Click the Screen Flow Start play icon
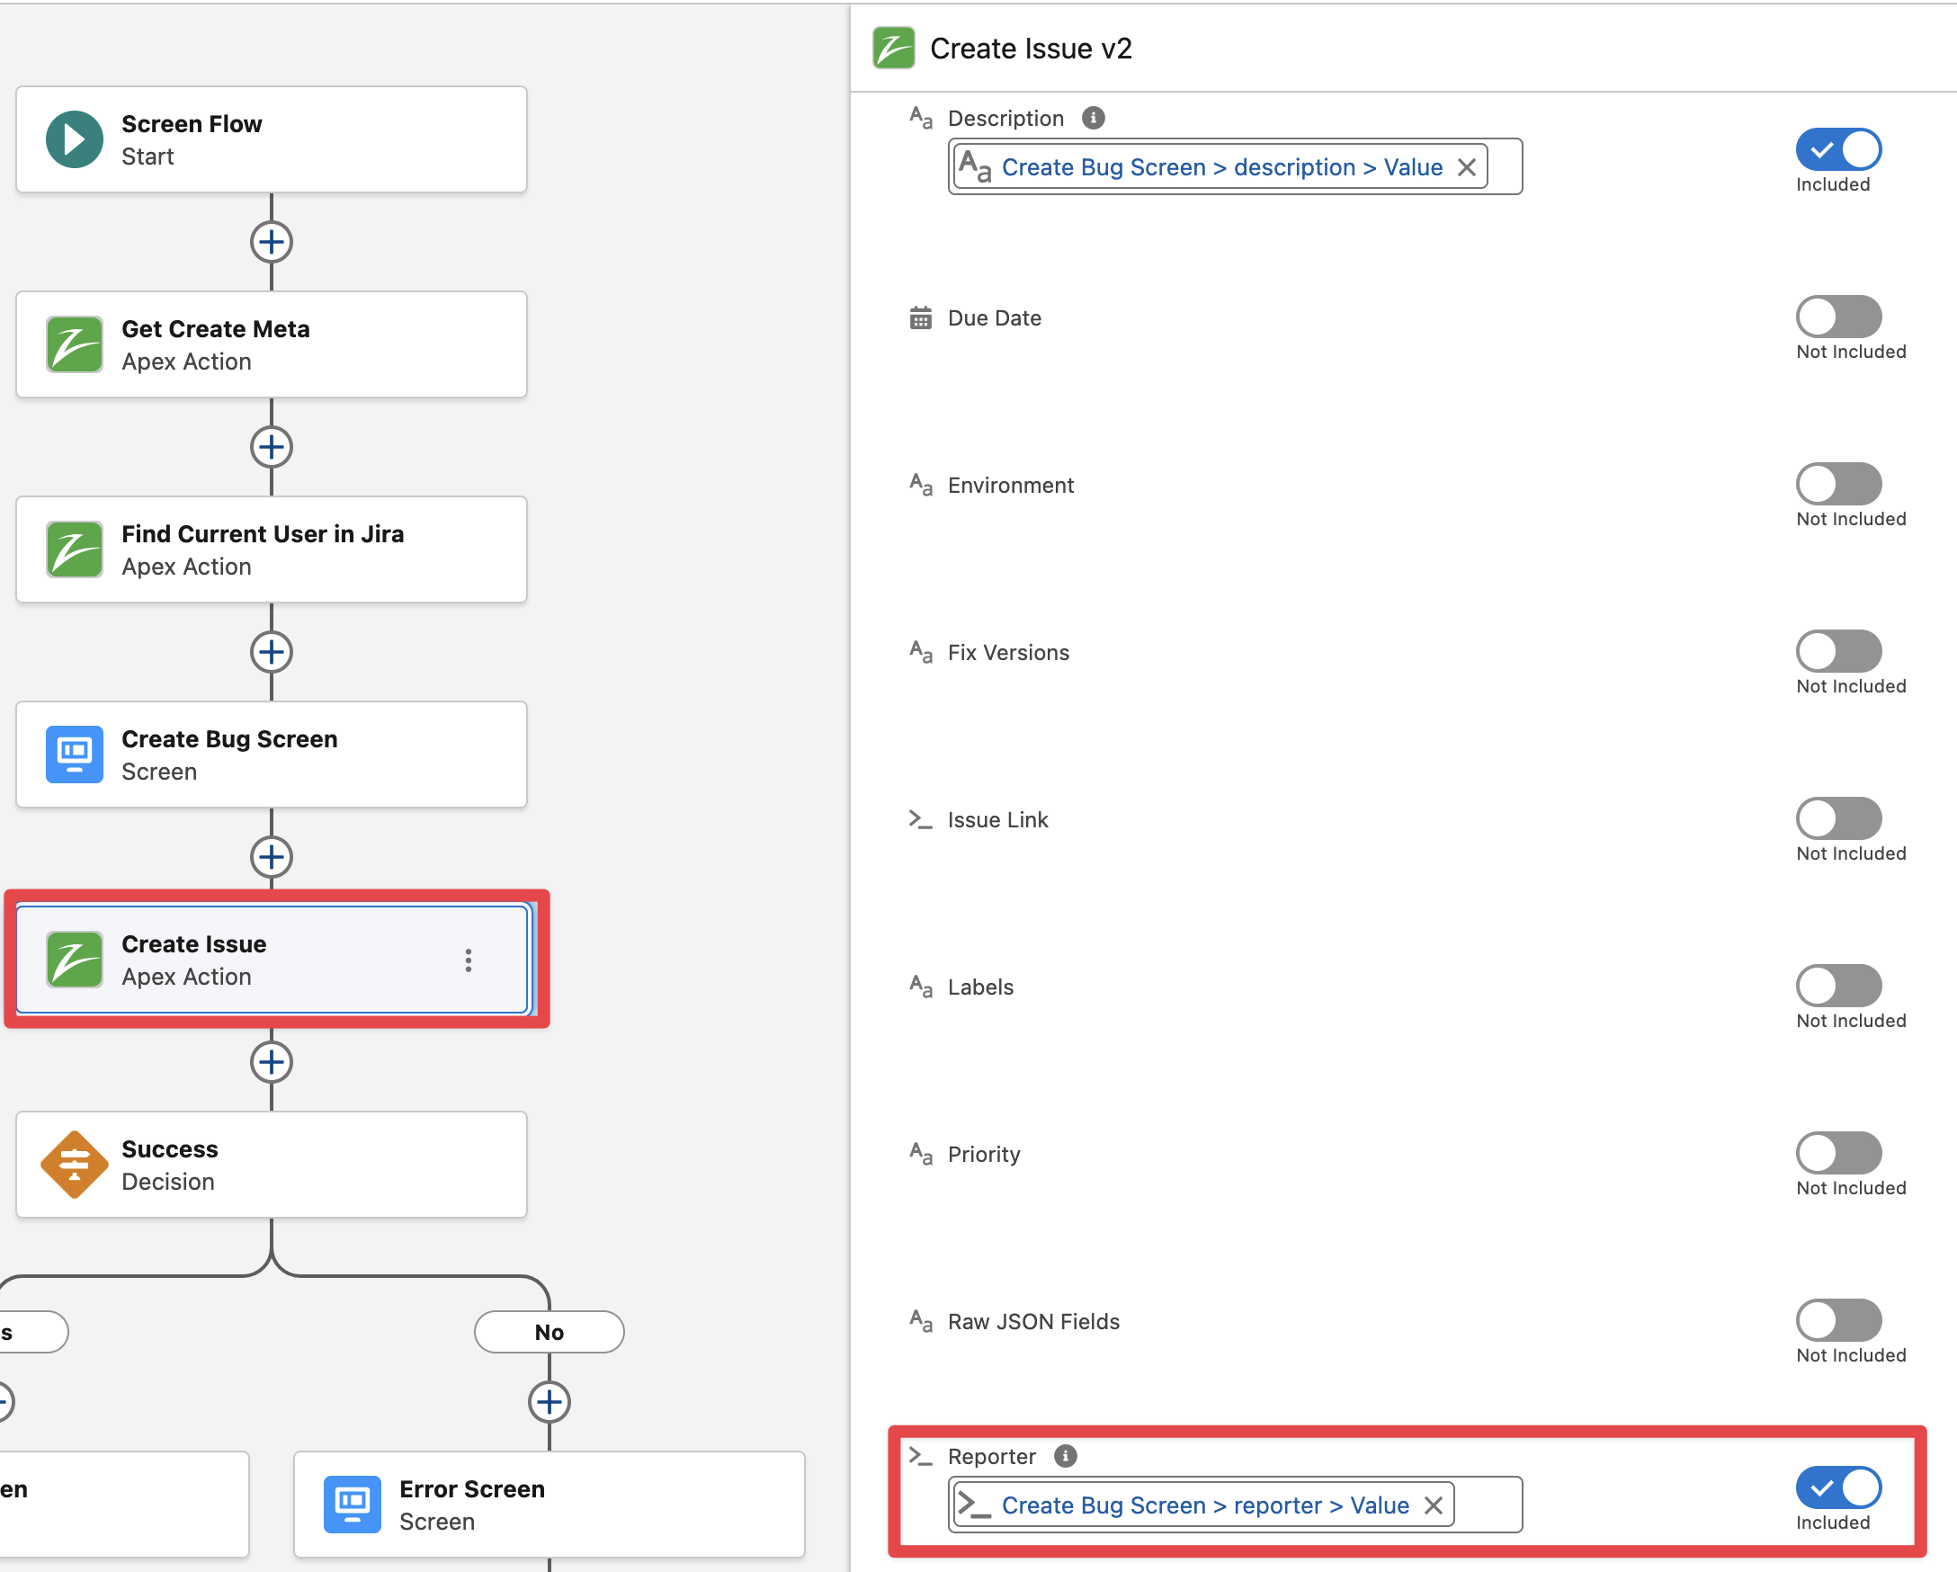This screenshot has height=1572, width=1957. 75,139
